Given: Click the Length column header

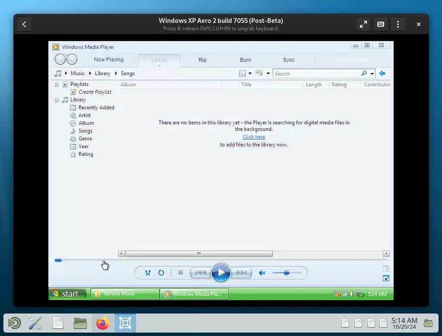Looking at the screenshot, I should pos(316,85).
